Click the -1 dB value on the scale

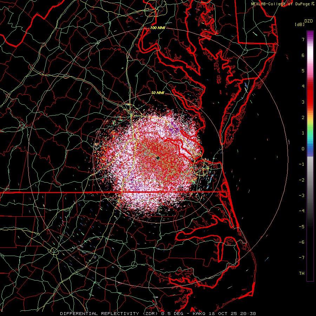(x=302, y=164)
